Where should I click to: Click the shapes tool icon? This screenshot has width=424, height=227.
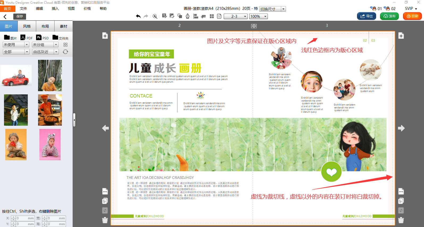180,16
